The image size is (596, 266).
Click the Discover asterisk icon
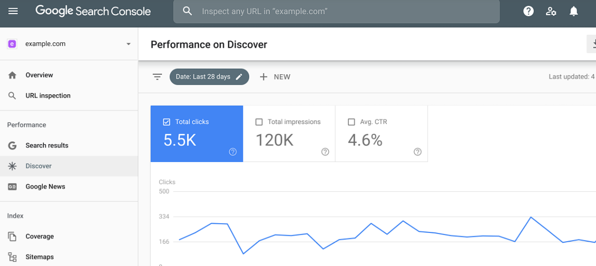click(x=12, y=166)
